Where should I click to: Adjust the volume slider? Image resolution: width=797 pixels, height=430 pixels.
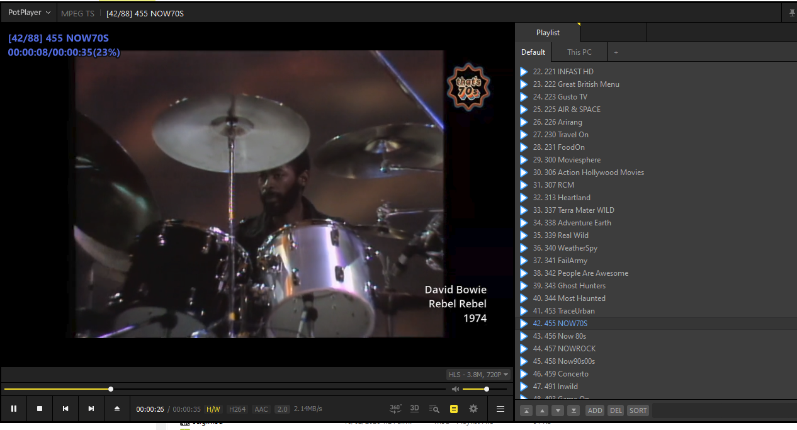coord(485,389)
